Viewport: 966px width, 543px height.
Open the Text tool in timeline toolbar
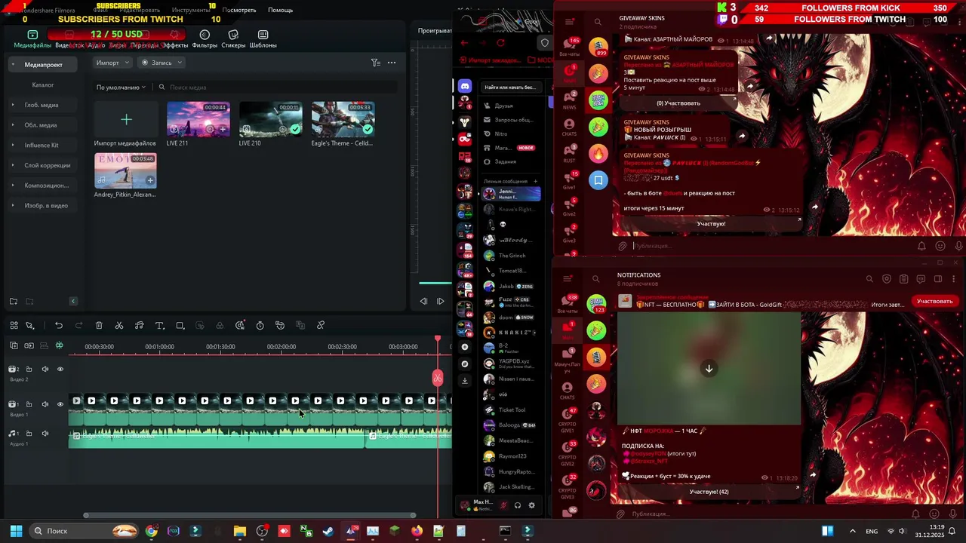coord(159,326)
